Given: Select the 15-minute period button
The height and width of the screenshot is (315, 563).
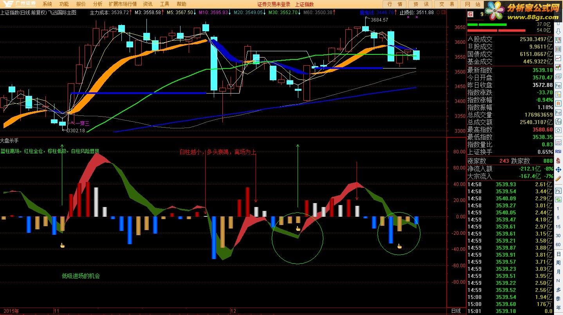Looking at the screenshot, I should pyautogui.click(x=558, y=226).
